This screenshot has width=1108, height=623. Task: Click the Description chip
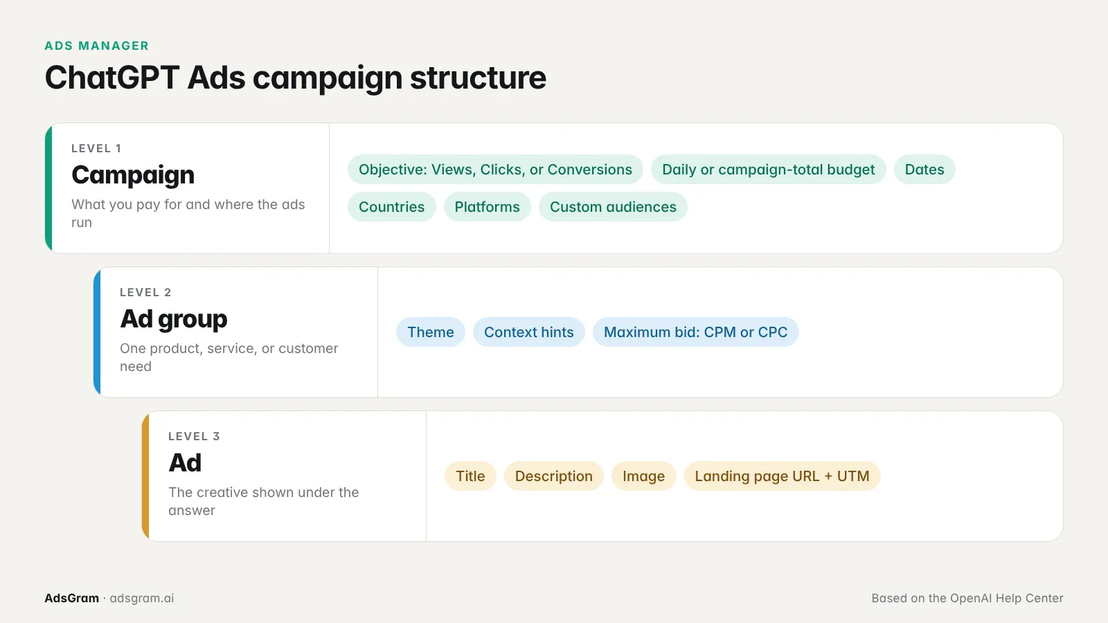coord(554,476)
